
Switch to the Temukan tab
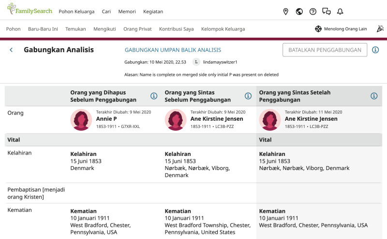pyautogui.click(x=75, y=29)
